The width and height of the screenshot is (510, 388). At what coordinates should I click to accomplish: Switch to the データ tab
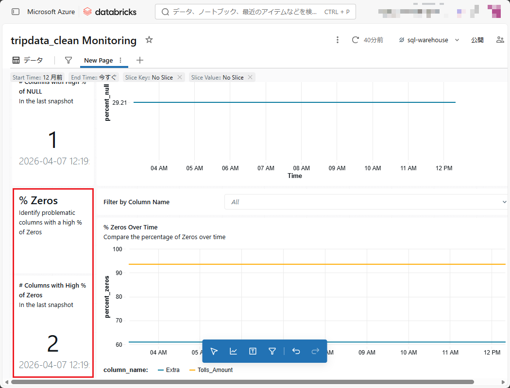click(x=28, y=60)
